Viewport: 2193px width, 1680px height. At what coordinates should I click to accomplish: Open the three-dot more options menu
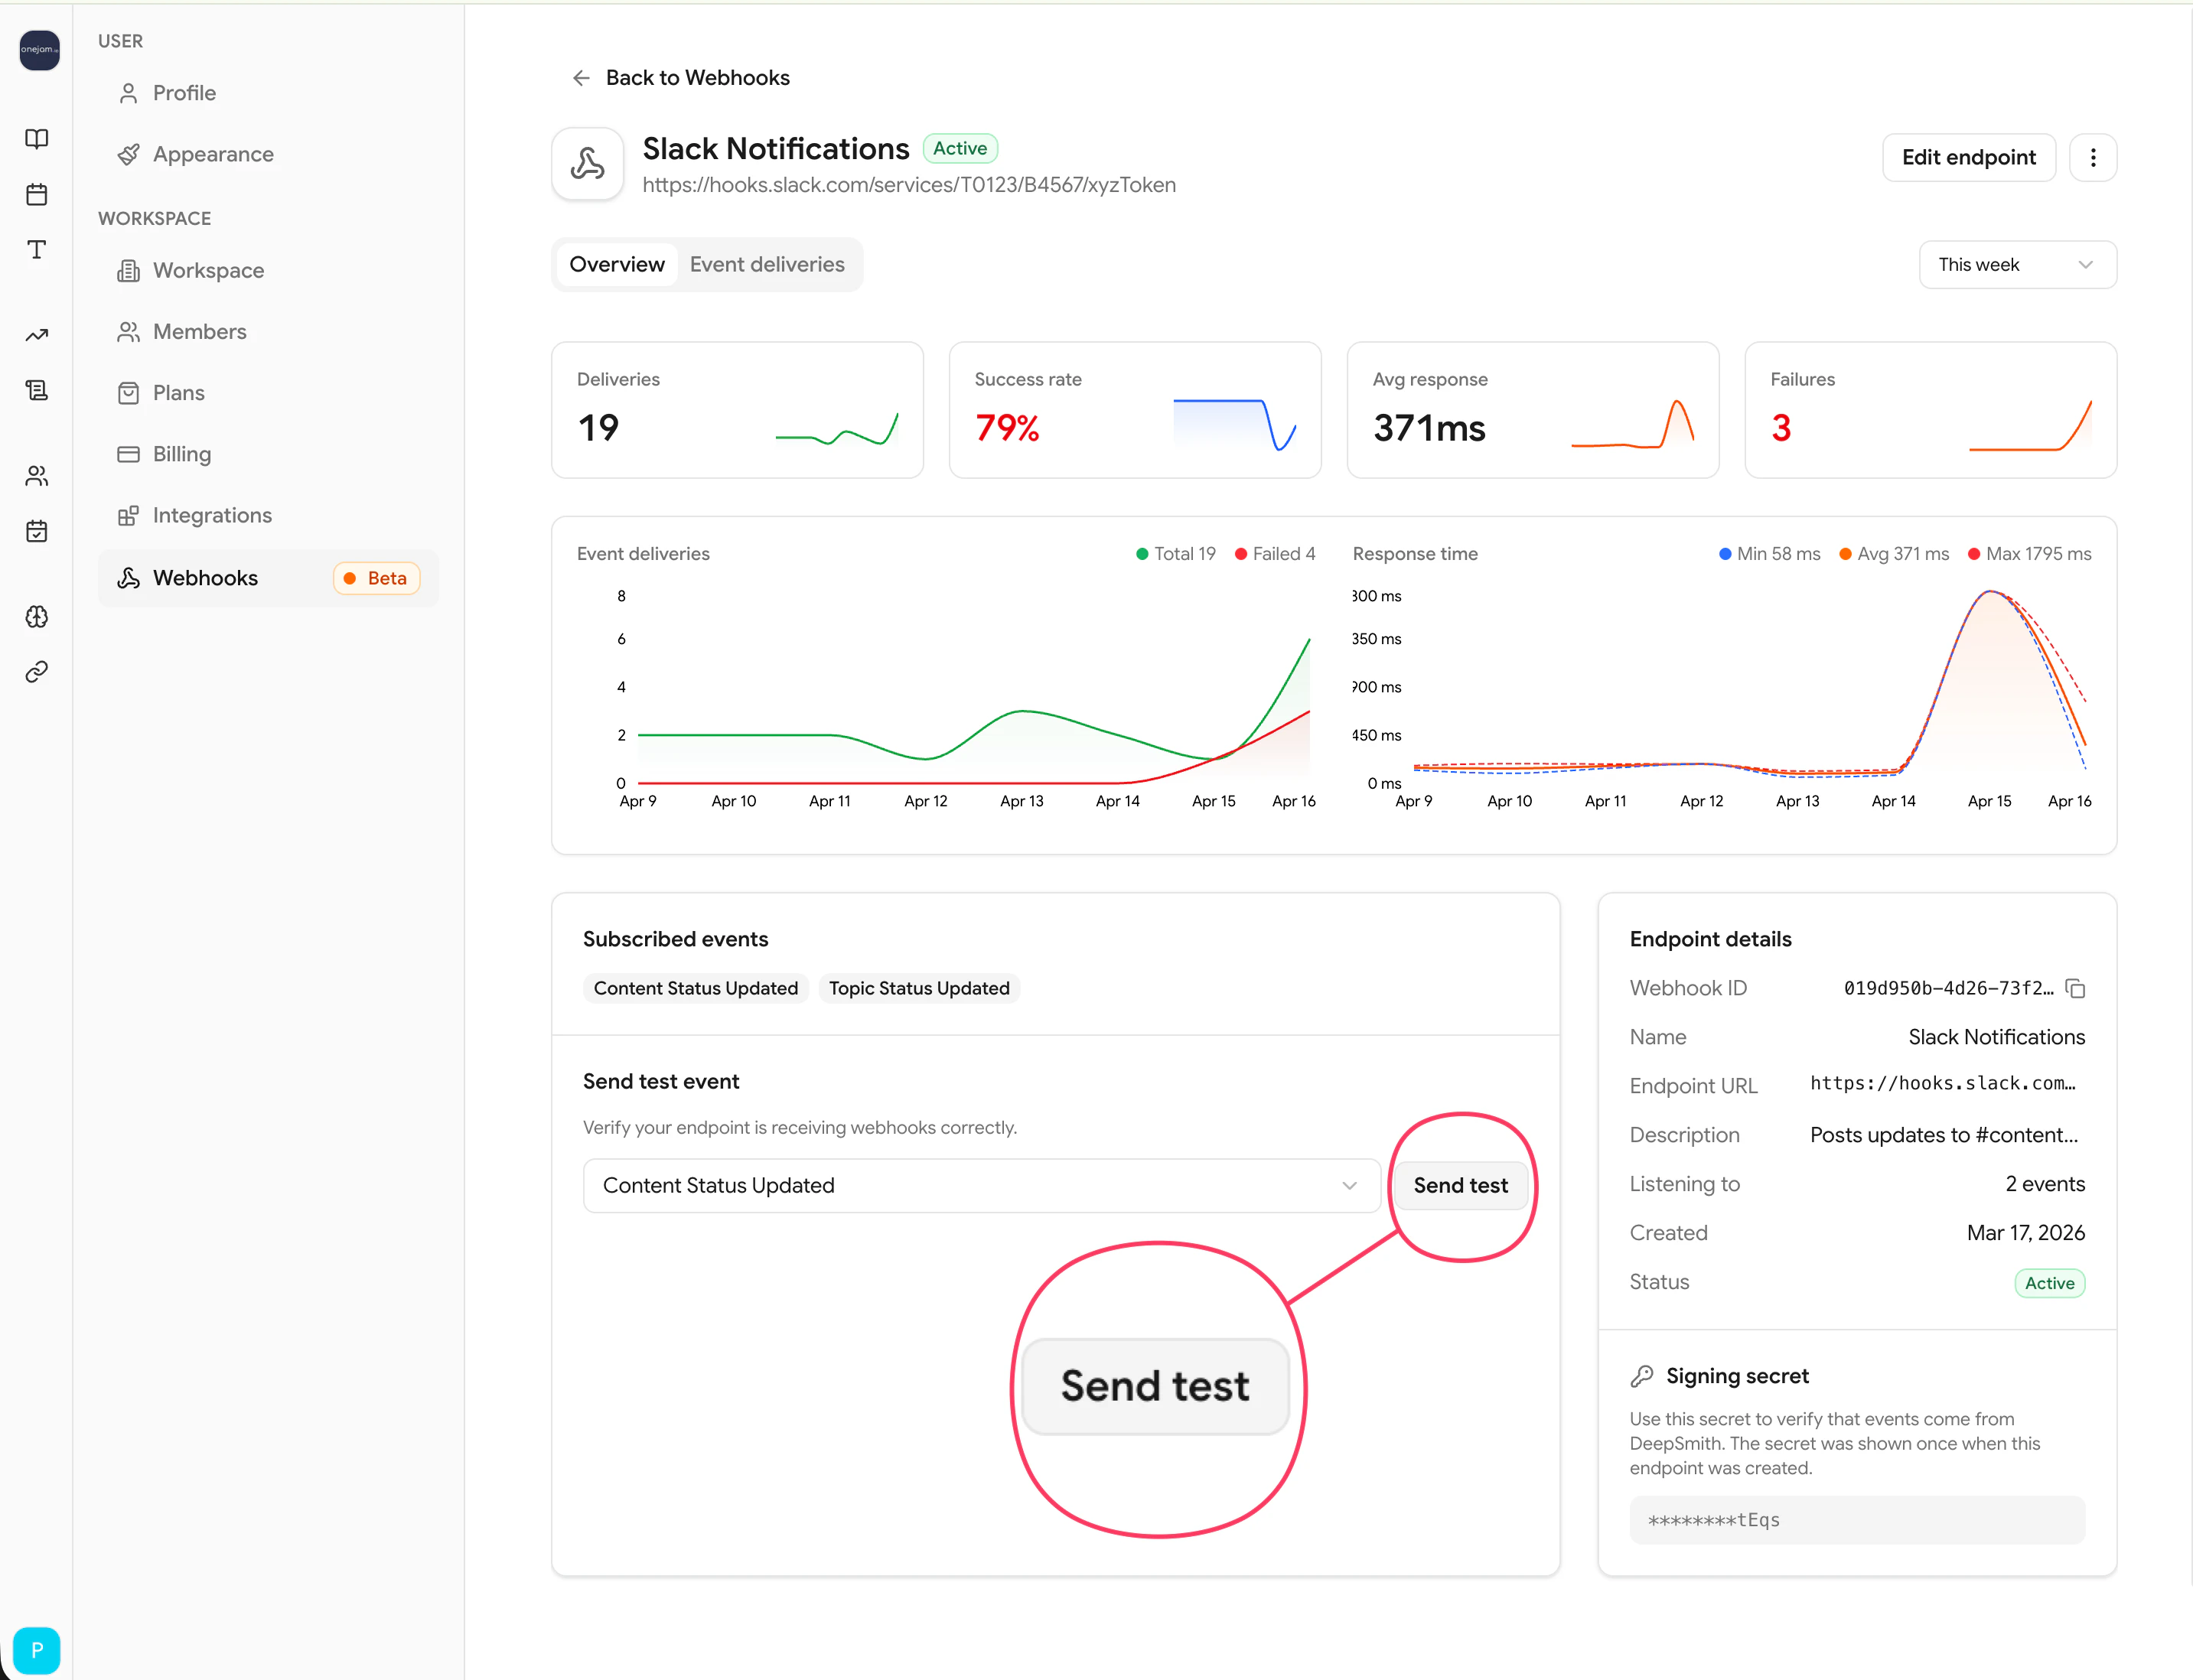tap(2092, 157)
